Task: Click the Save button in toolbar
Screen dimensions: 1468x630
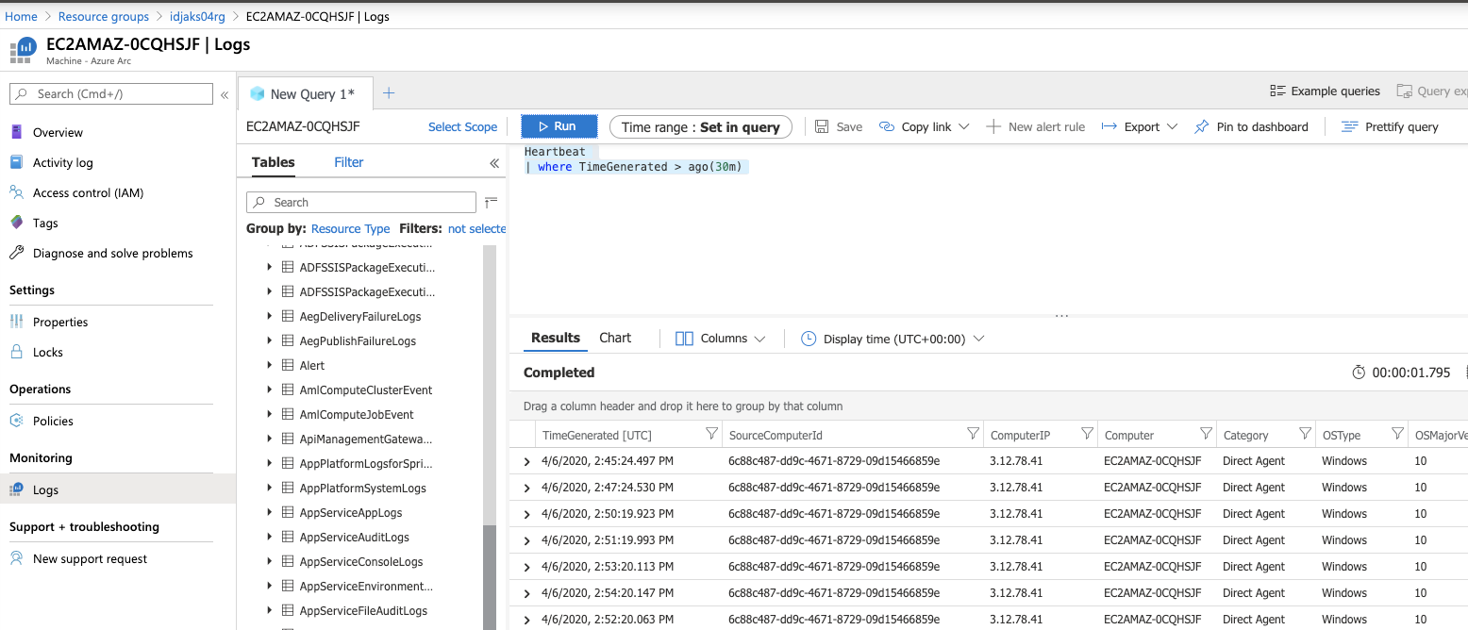Action: 839,126
